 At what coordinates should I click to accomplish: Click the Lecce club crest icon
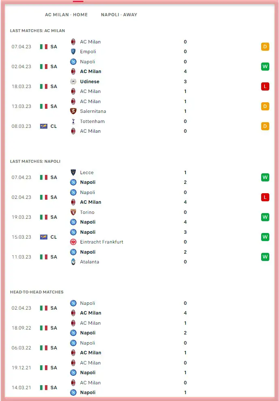point(73,172)
